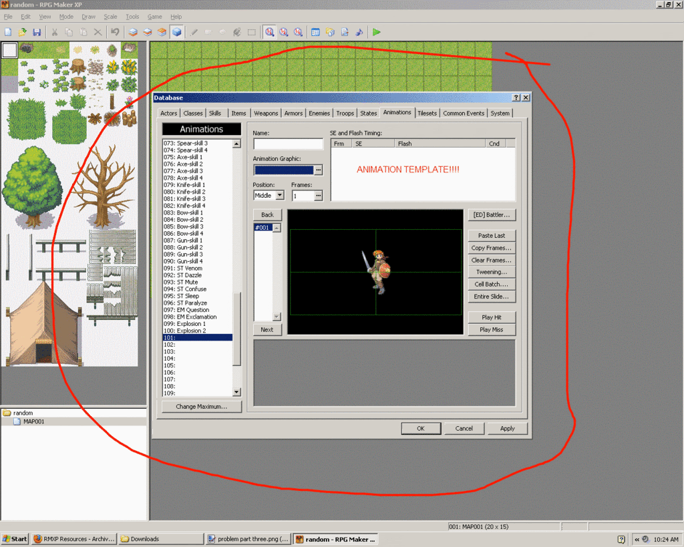
Task: Click the Help question mark on Database dialog
Action: [516, 98]
